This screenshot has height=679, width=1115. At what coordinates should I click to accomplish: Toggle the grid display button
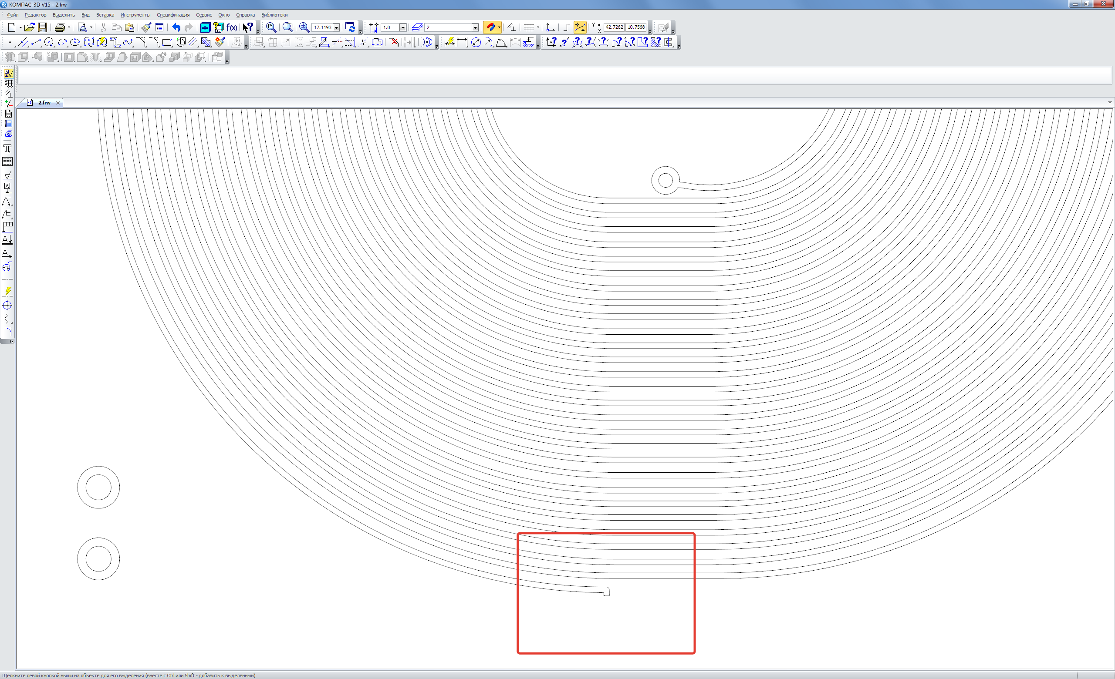tap(529, 27)
